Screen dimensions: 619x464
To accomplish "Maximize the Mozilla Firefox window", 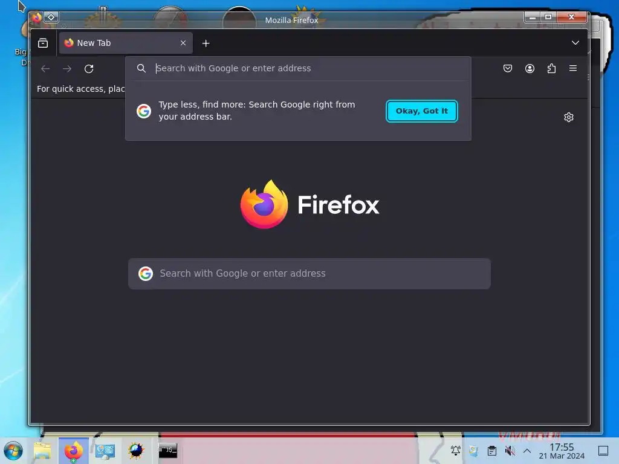I will point(548,17).
